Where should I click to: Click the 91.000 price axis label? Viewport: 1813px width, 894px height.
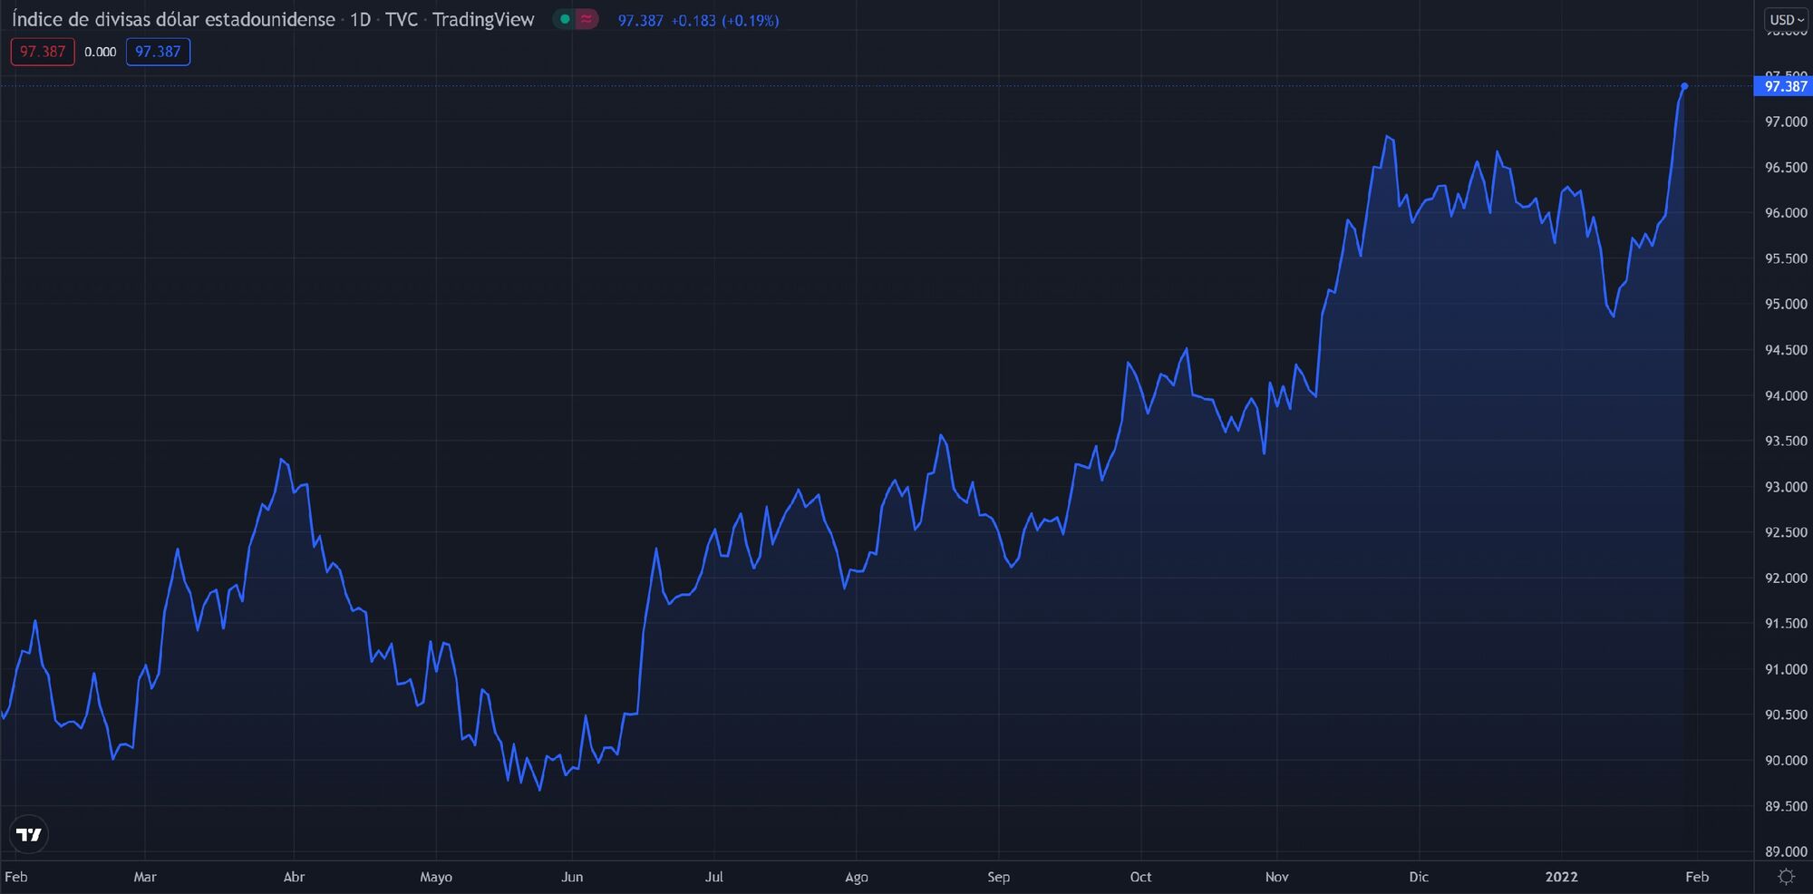click(x=1786, y=669)
